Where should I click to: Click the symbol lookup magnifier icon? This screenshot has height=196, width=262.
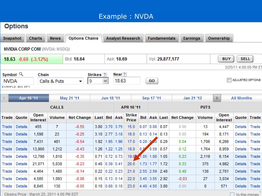click(21, 74)
